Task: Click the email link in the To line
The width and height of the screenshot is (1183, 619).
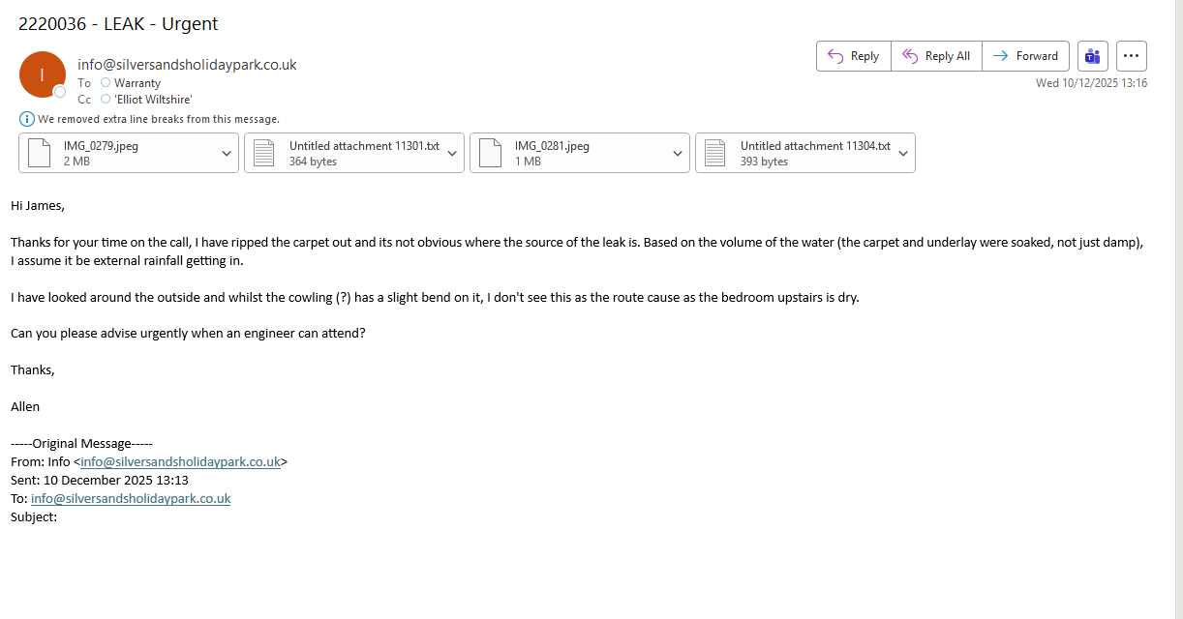Action: click(x=131, y=499)
